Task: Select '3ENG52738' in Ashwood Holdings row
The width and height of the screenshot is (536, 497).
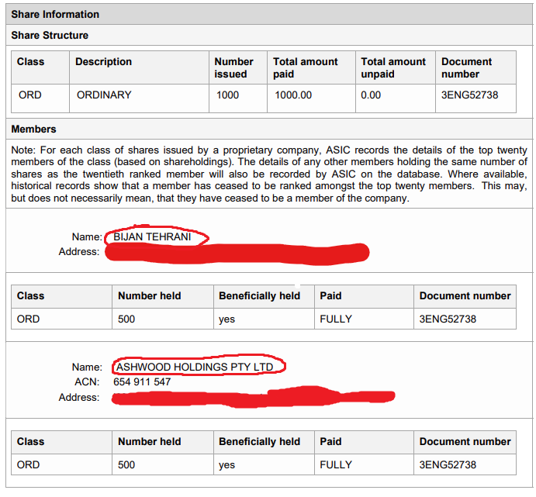Action: pos(448,465)
